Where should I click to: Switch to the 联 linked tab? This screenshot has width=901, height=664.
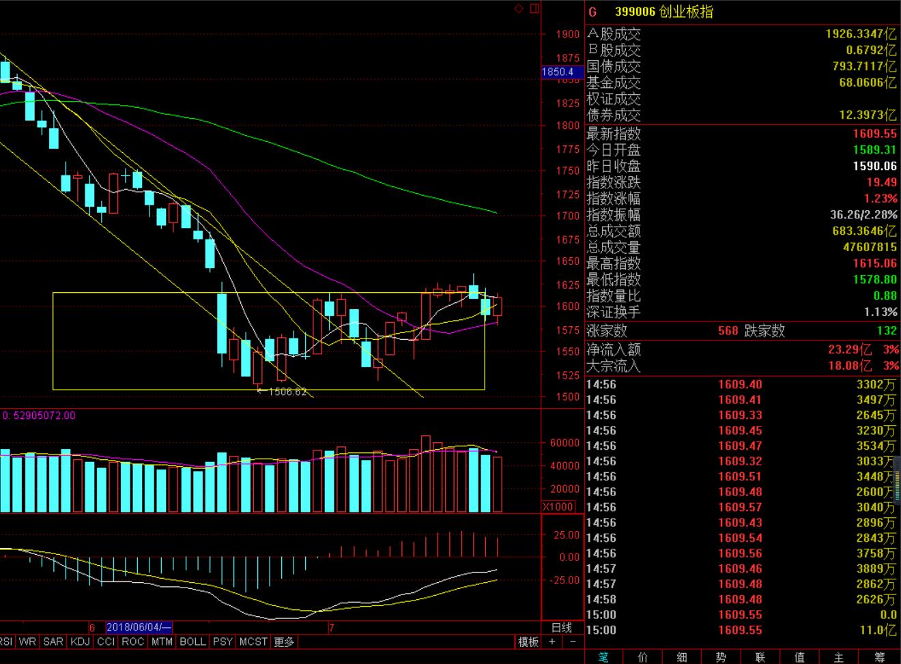[x=760, y=656]
